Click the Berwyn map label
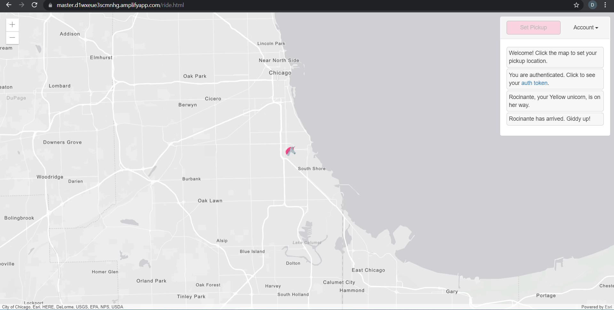This screenshot has height=310, width=614. (x=188, y=105)
